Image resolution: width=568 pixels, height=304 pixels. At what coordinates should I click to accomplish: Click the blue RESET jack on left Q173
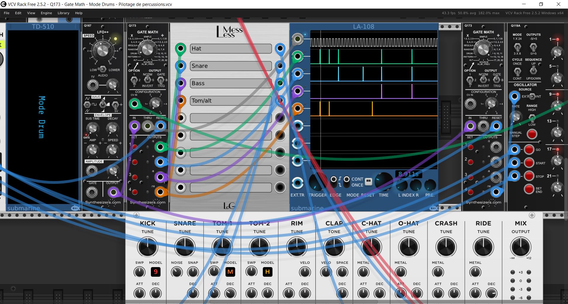coord(160,126)
